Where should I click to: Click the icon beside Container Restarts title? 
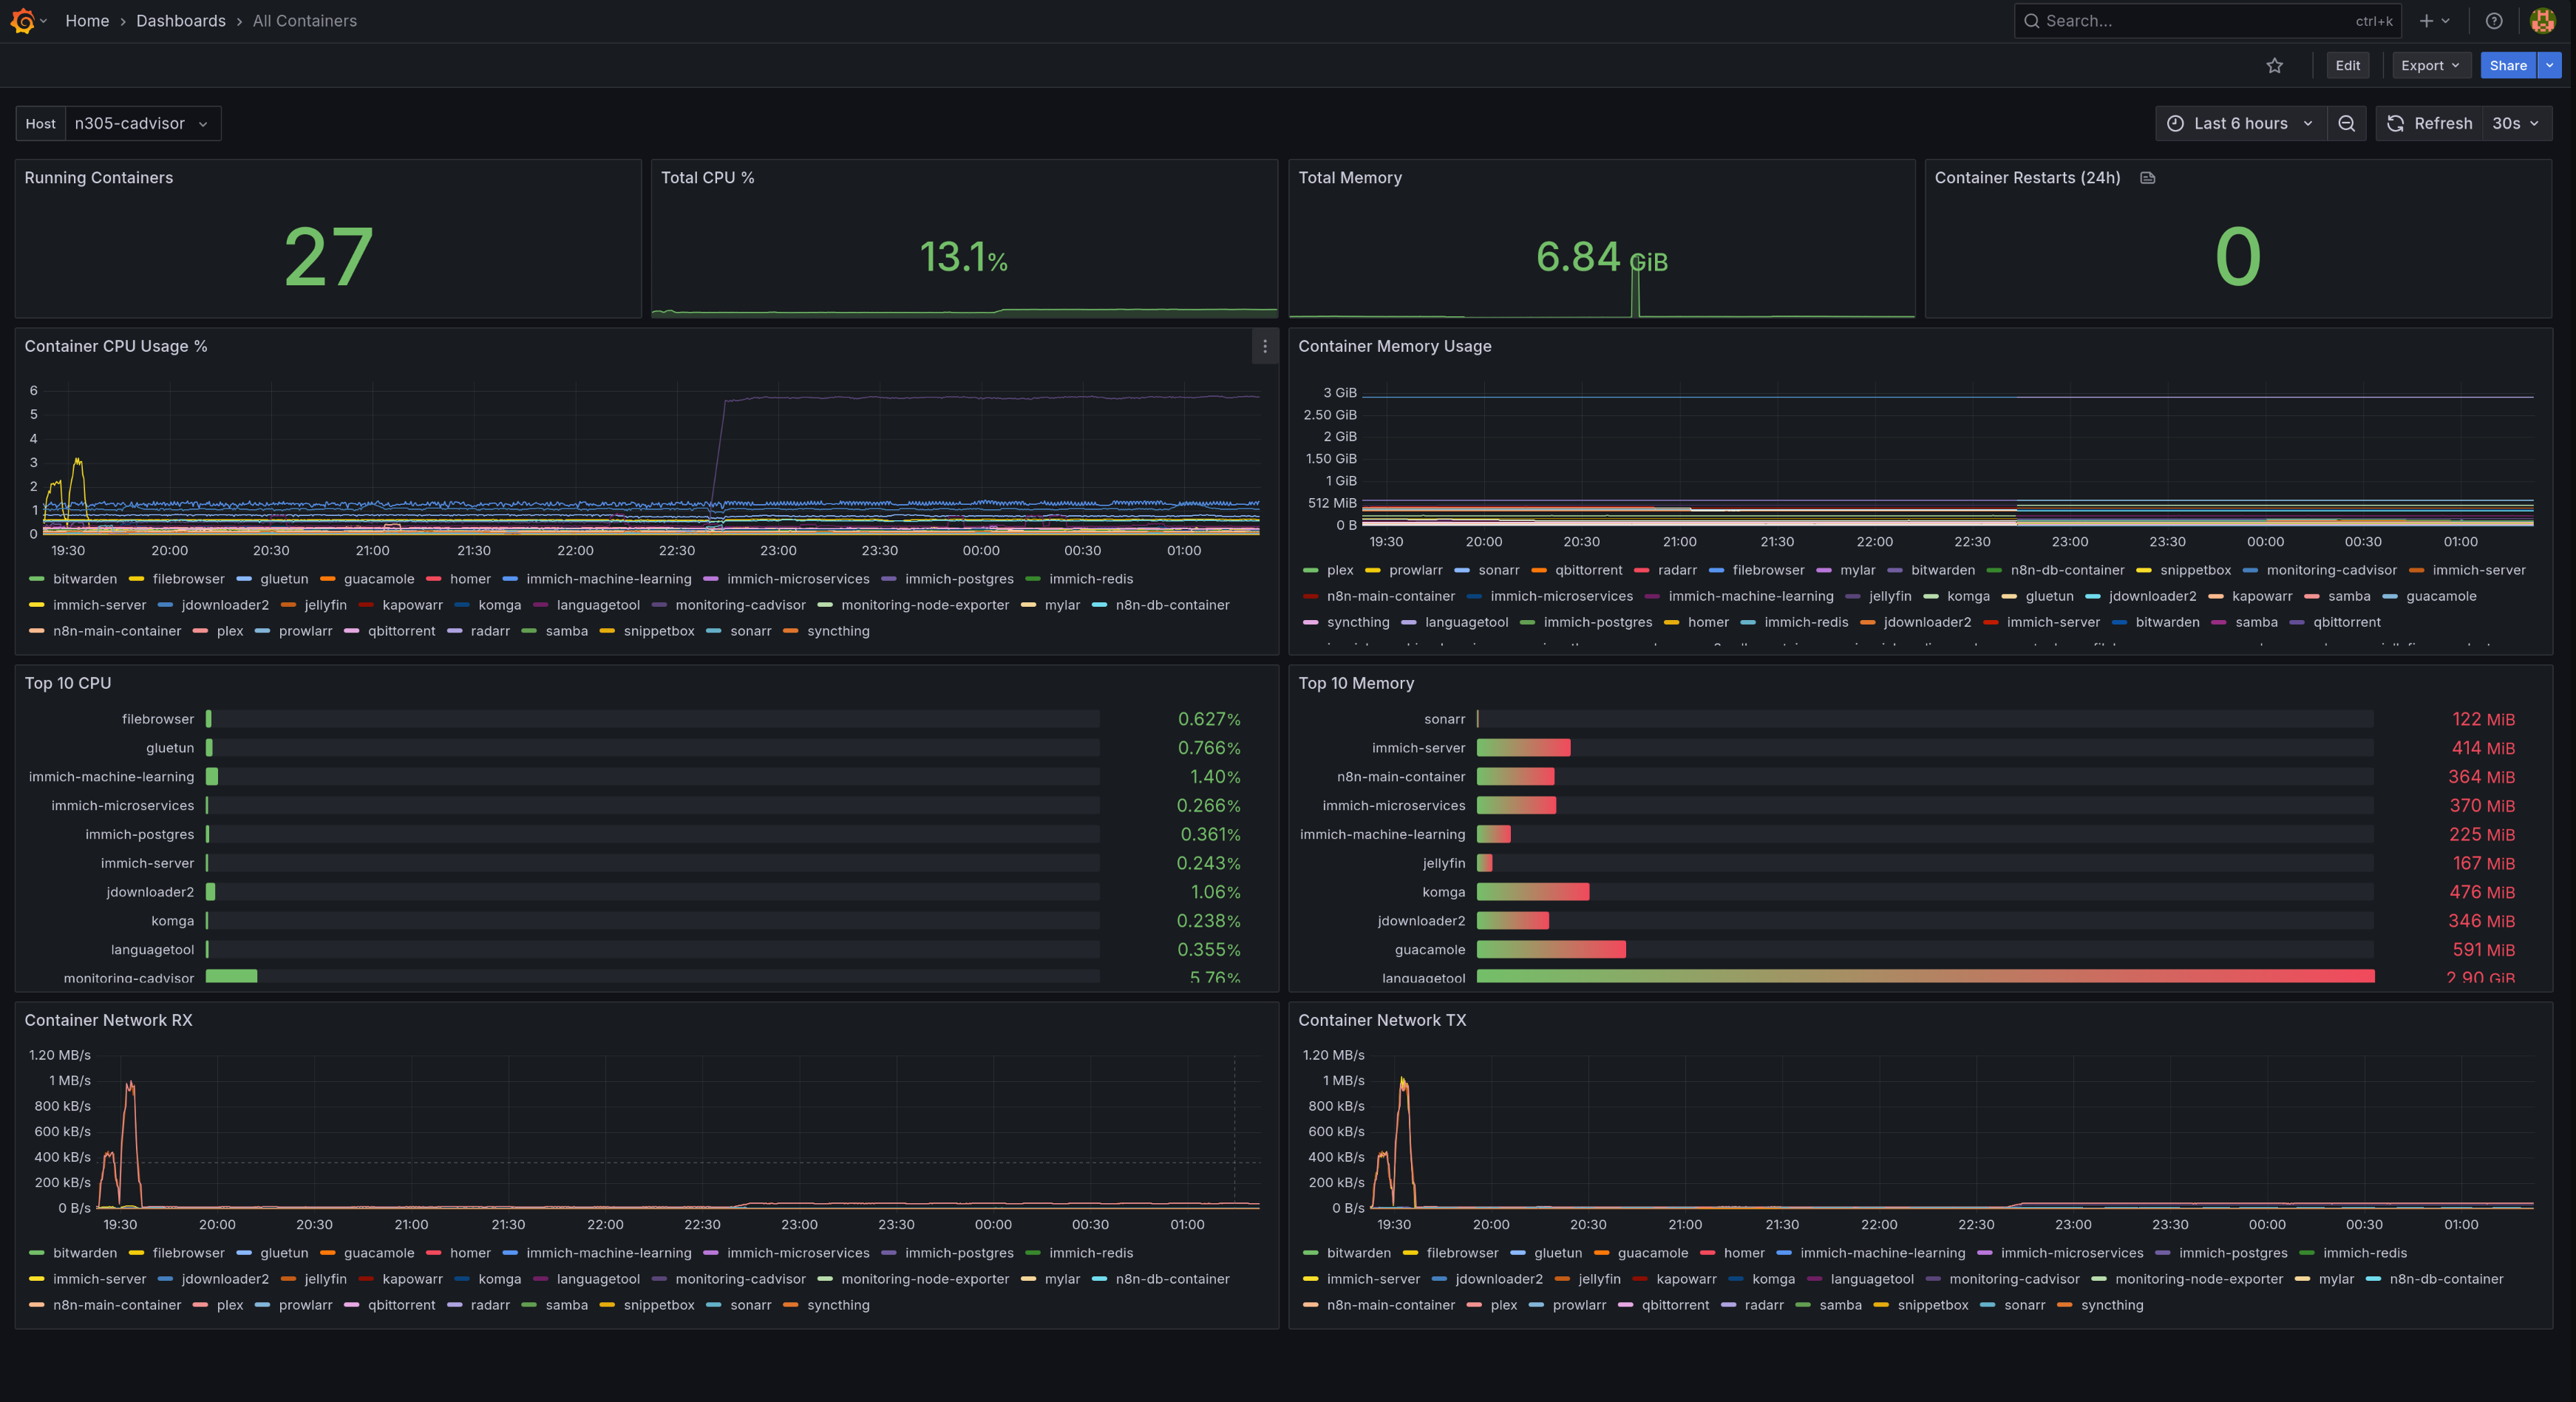(2147, 177)
